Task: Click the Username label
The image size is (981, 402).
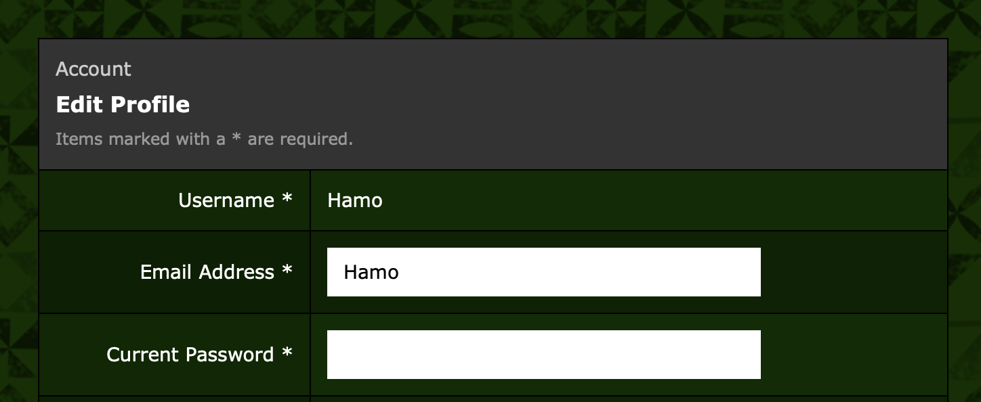Action: [226, 200]
